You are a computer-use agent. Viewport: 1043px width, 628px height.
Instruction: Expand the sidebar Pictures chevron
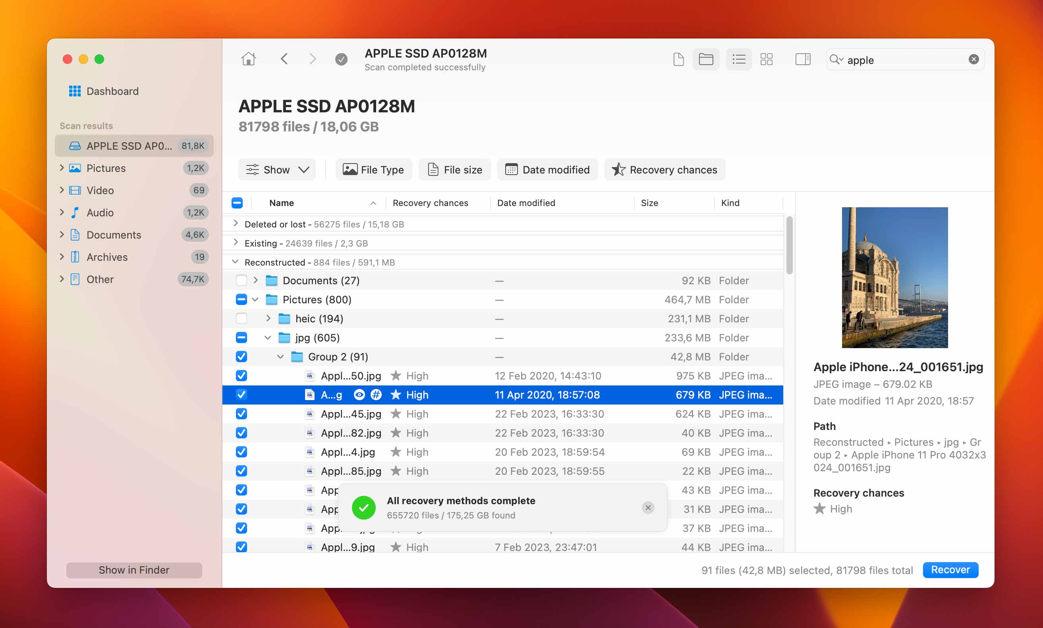click(x=62, y=168)
